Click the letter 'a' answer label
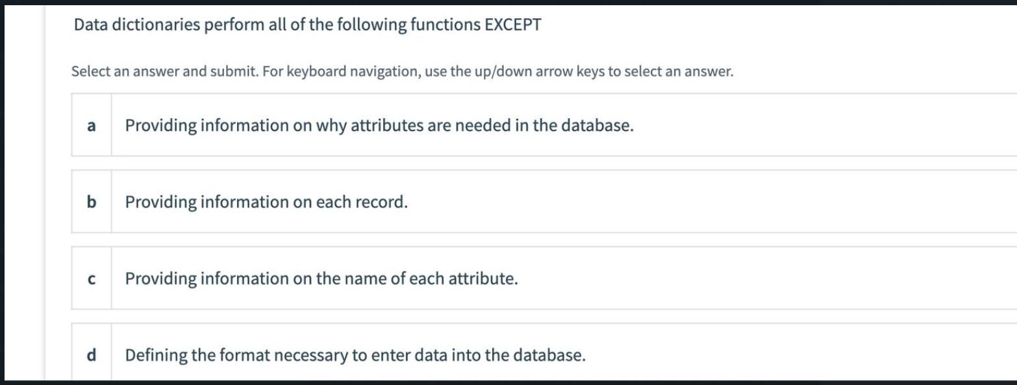 pos(92,125)
